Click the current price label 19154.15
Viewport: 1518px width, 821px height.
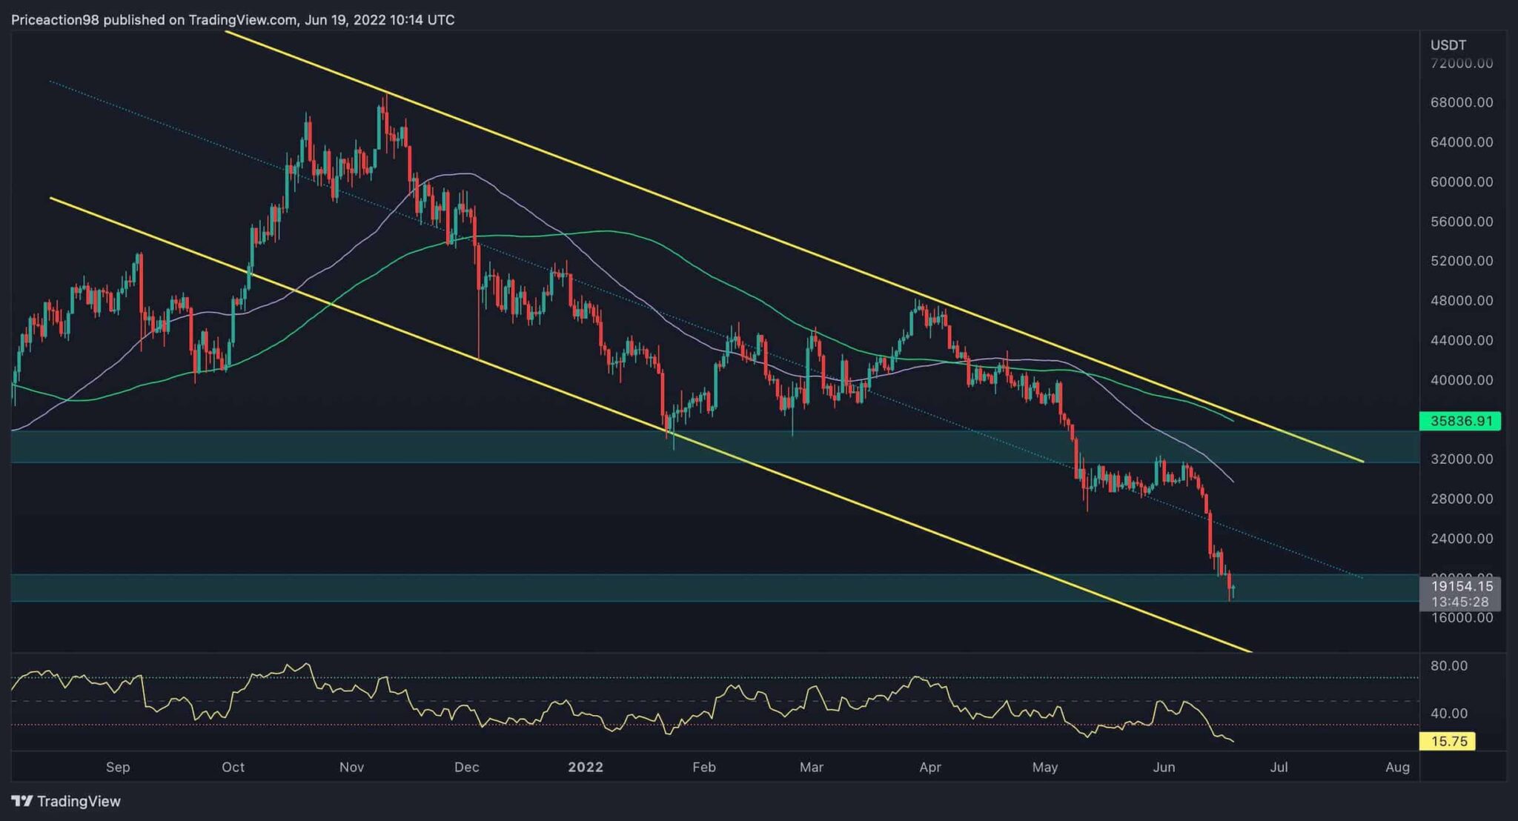click(1461, 586)
